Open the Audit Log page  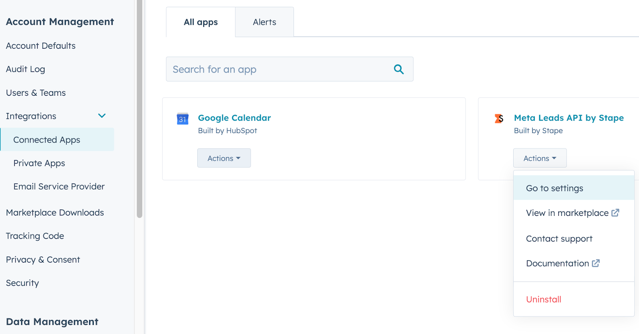(x=26, y=69)
